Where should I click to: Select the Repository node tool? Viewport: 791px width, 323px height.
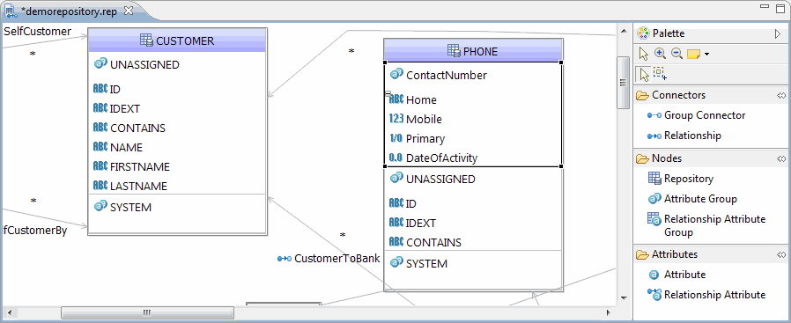[681, 179]
